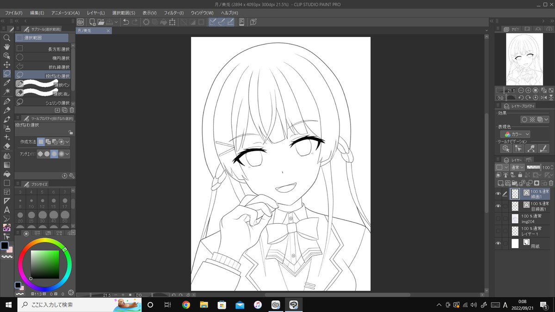Open the dropdown arrow next to the save icon

tap(116, 22)
